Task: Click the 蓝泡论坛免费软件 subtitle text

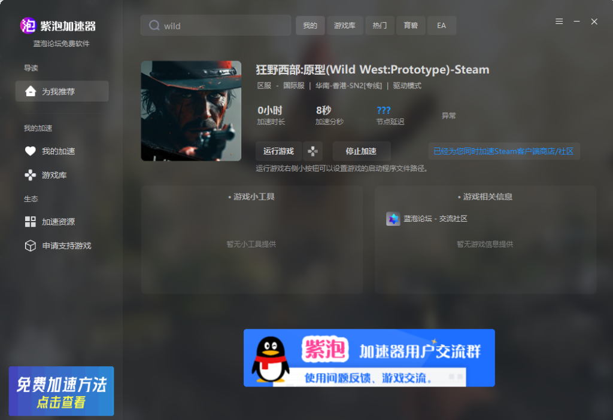Action: [62, 44]
